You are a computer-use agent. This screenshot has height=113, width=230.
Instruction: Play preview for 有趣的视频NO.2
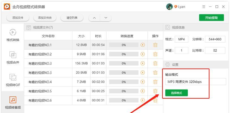point(143,54)
